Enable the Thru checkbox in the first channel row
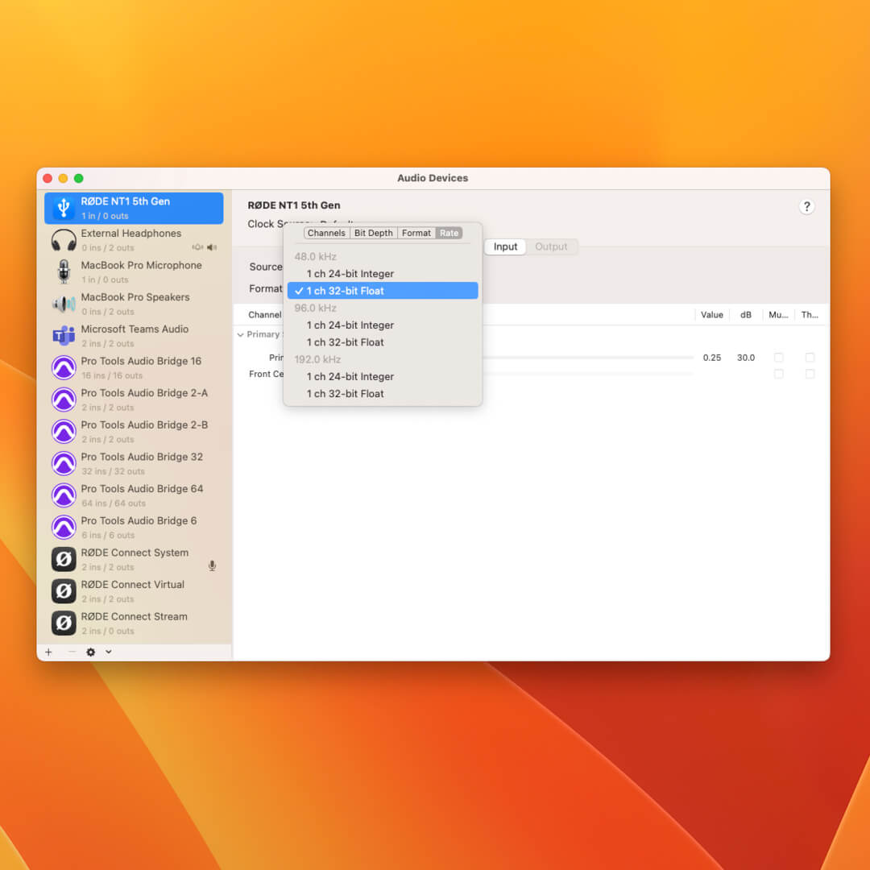The image size is (870, 870). pos(810,358)
